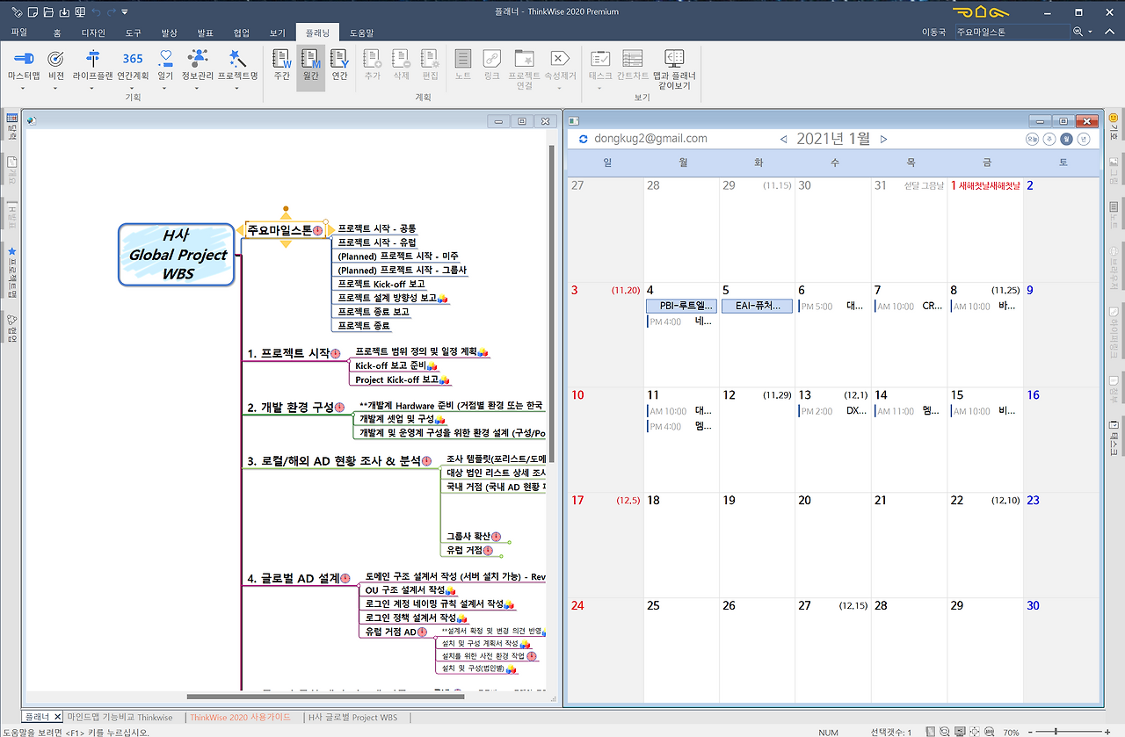Open the 파일 (File) menu
The image size is (1125, 737).
coord(18,33)
